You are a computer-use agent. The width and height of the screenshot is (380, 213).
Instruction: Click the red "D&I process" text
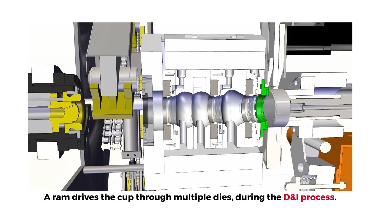click(309, 197)
